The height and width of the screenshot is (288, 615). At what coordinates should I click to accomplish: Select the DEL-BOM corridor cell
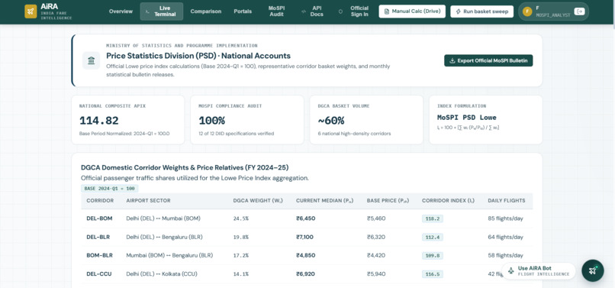pyautogui.click(x=99, y=218)
